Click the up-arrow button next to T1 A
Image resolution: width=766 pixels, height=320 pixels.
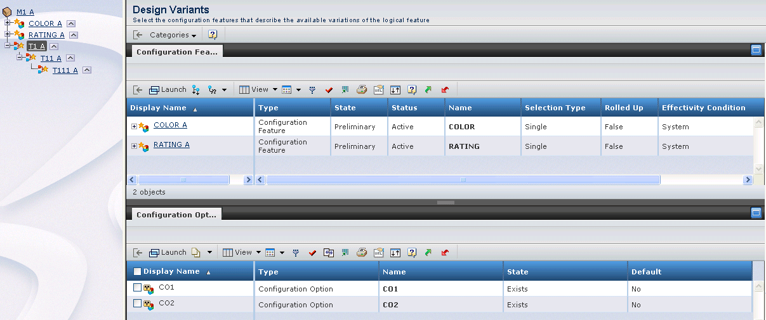54,46
